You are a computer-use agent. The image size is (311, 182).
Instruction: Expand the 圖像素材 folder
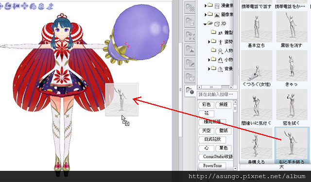206,15
